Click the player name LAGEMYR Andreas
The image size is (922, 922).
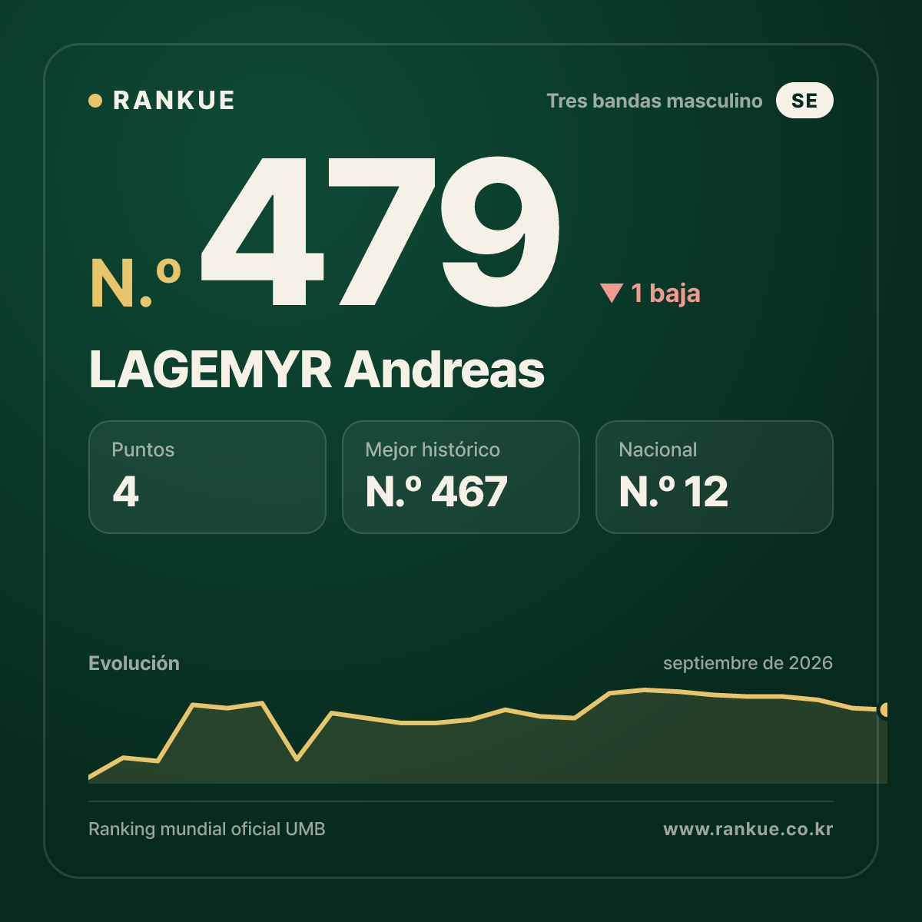click(x=317, y=370)
